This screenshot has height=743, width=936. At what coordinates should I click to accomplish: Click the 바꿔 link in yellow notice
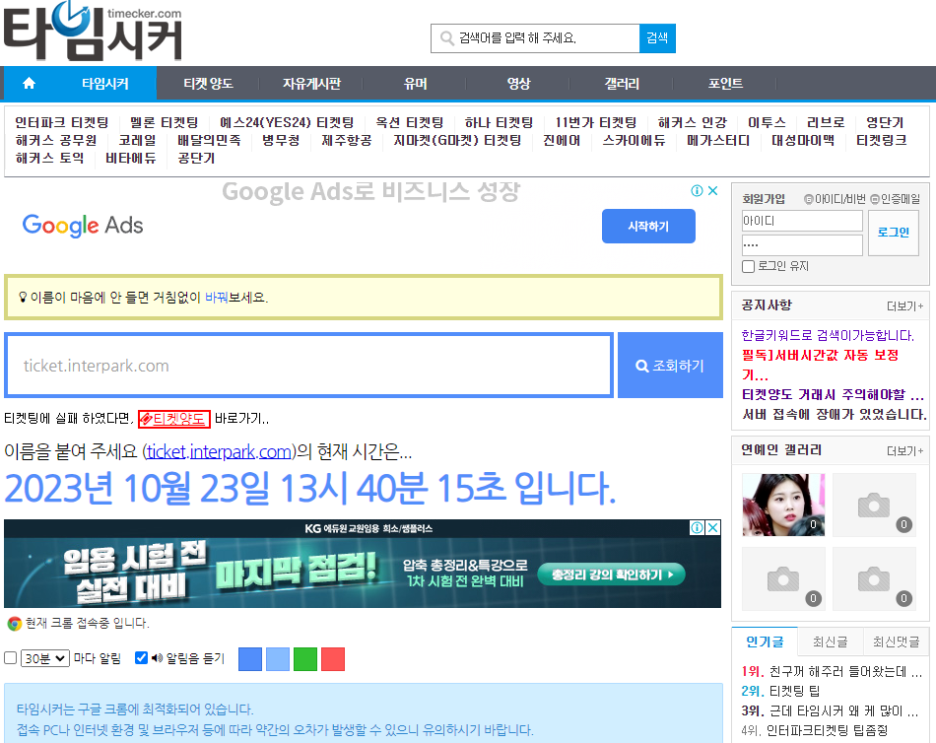[217, 298]
